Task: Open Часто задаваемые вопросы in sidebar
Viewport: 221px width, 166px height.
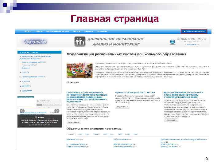Action: 33,77
